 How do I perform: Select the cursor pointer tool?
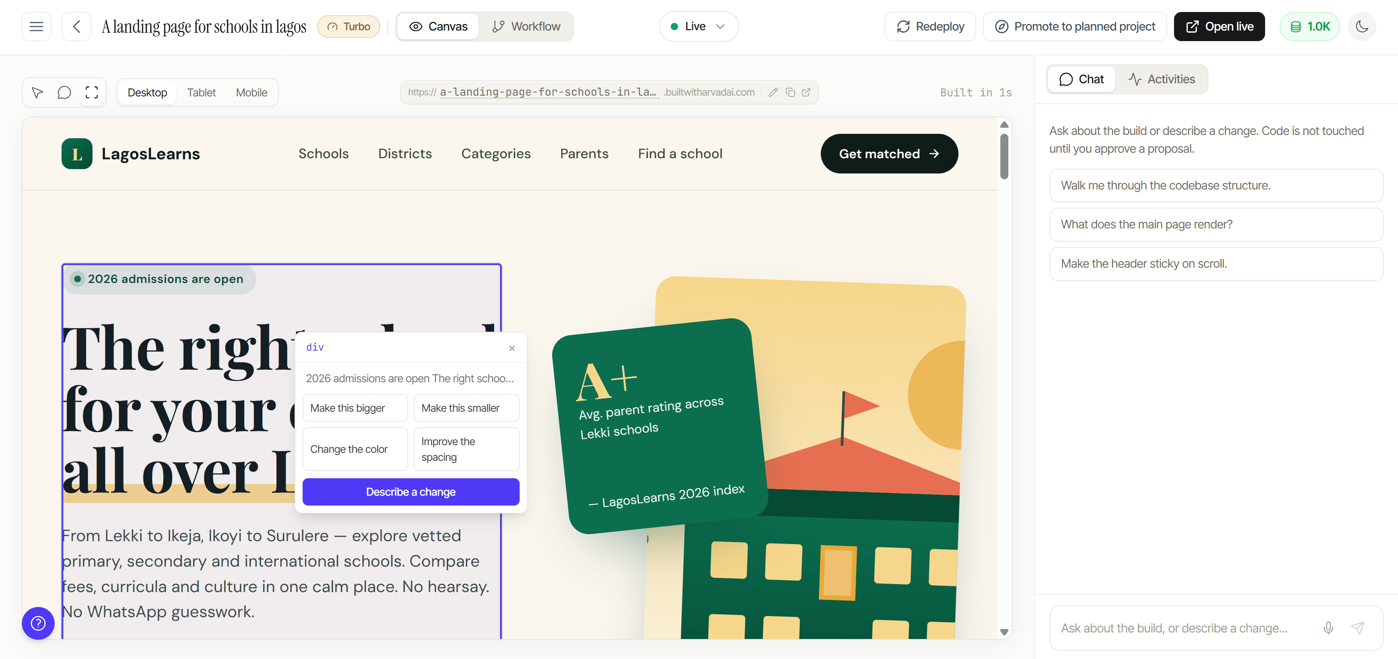38,93
